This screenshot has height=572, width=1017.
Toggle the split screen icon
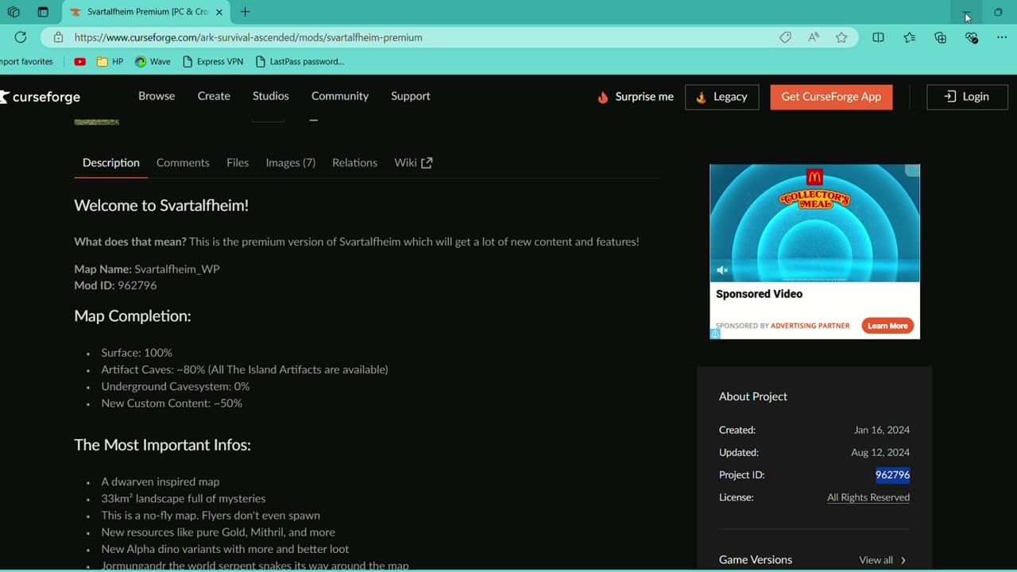[878, 37]
